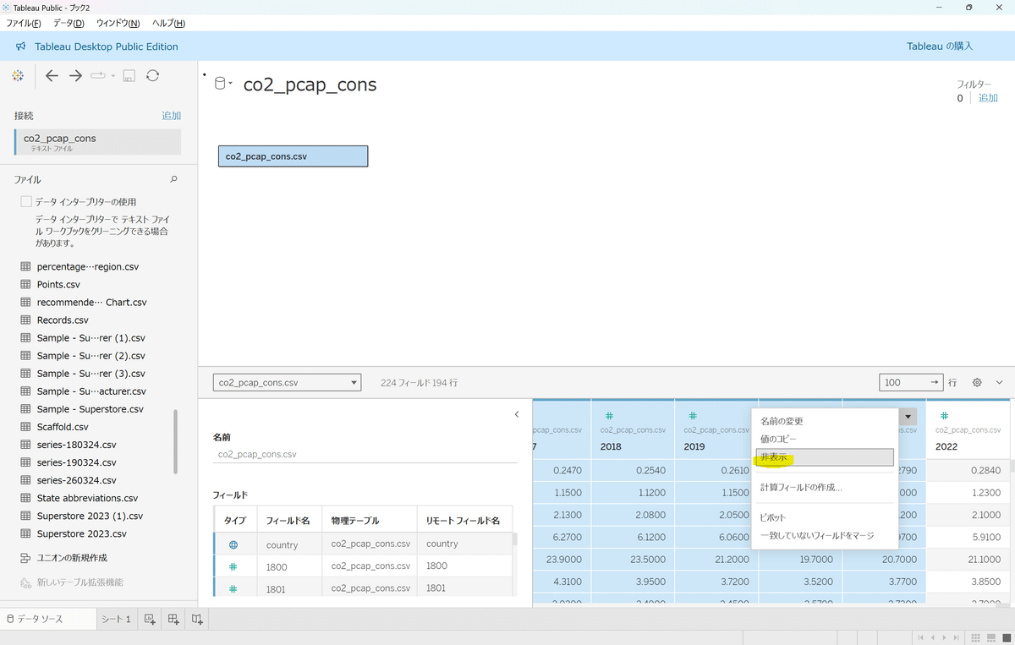The width and height of the screenshot is (1015, 645).
Task: Open the データ menu
Action: [69, 23]
